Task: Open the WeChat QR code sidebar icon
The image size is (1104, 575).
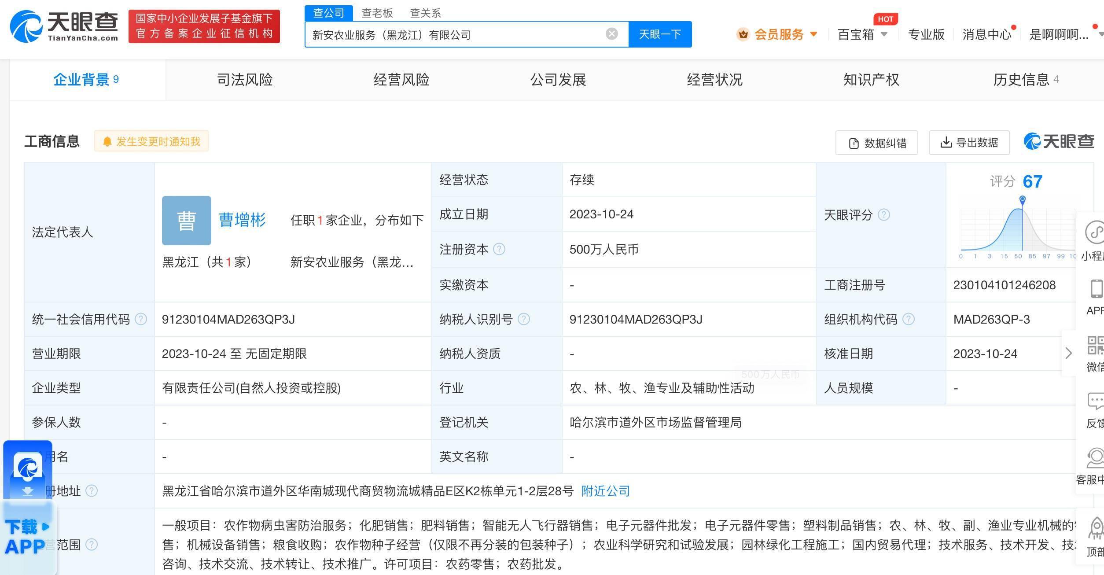Action: click(1096, 345)
